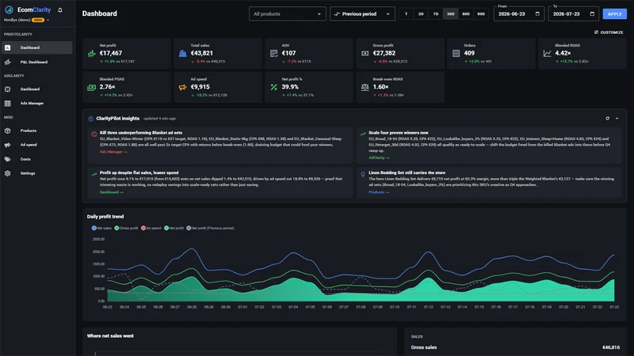Screen dimensions: 634x356
Task: Select the 90D range tab
Action: (x=481, y=13)
